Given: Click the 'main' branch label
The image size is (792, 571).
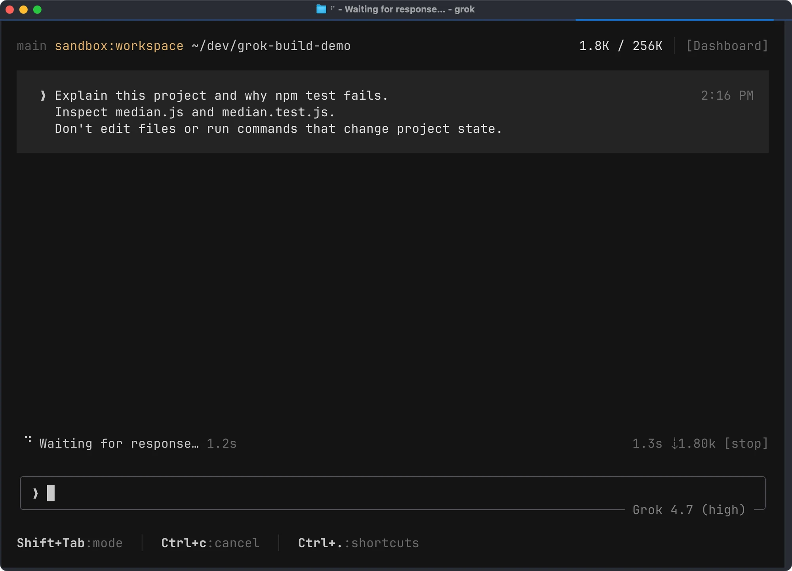Looking at the screenshot, I should coord(32,46).
